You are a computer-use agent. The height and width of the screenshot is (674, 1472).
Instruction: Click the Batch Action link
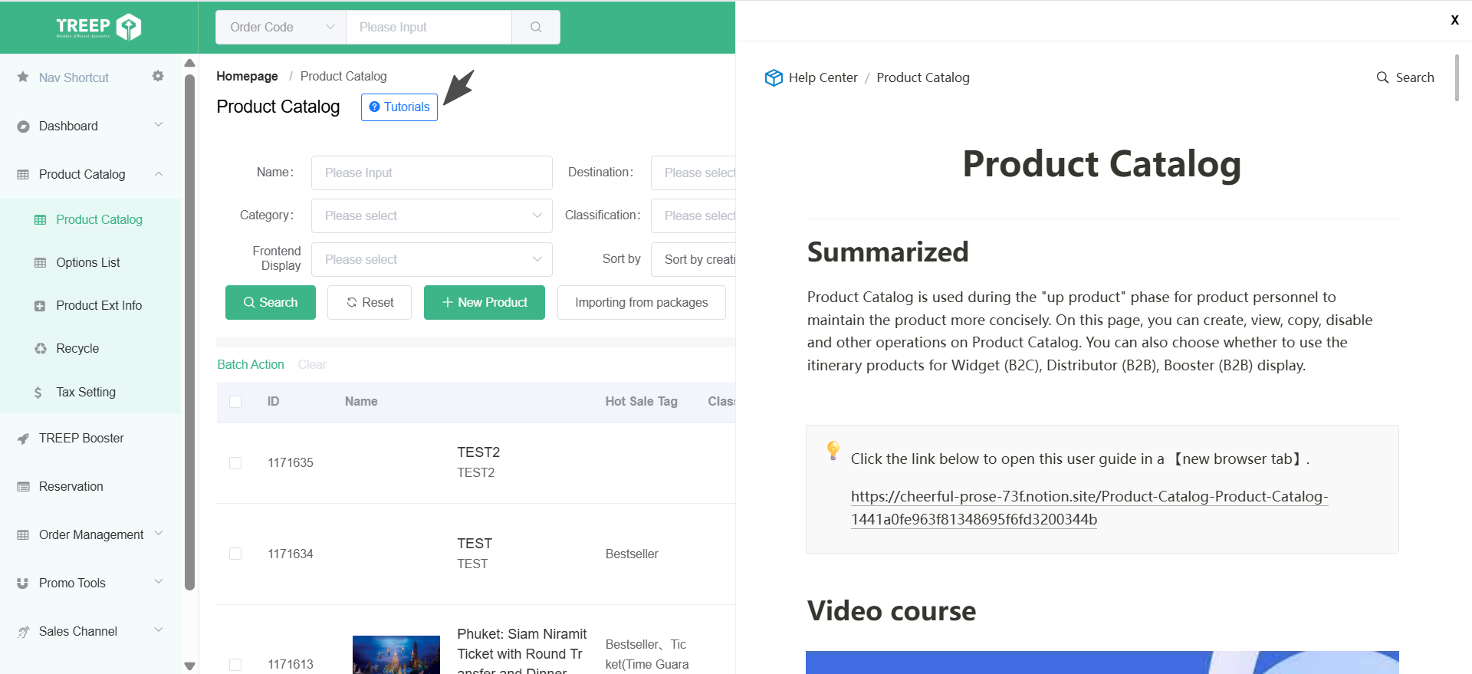[x=251, y=364]
